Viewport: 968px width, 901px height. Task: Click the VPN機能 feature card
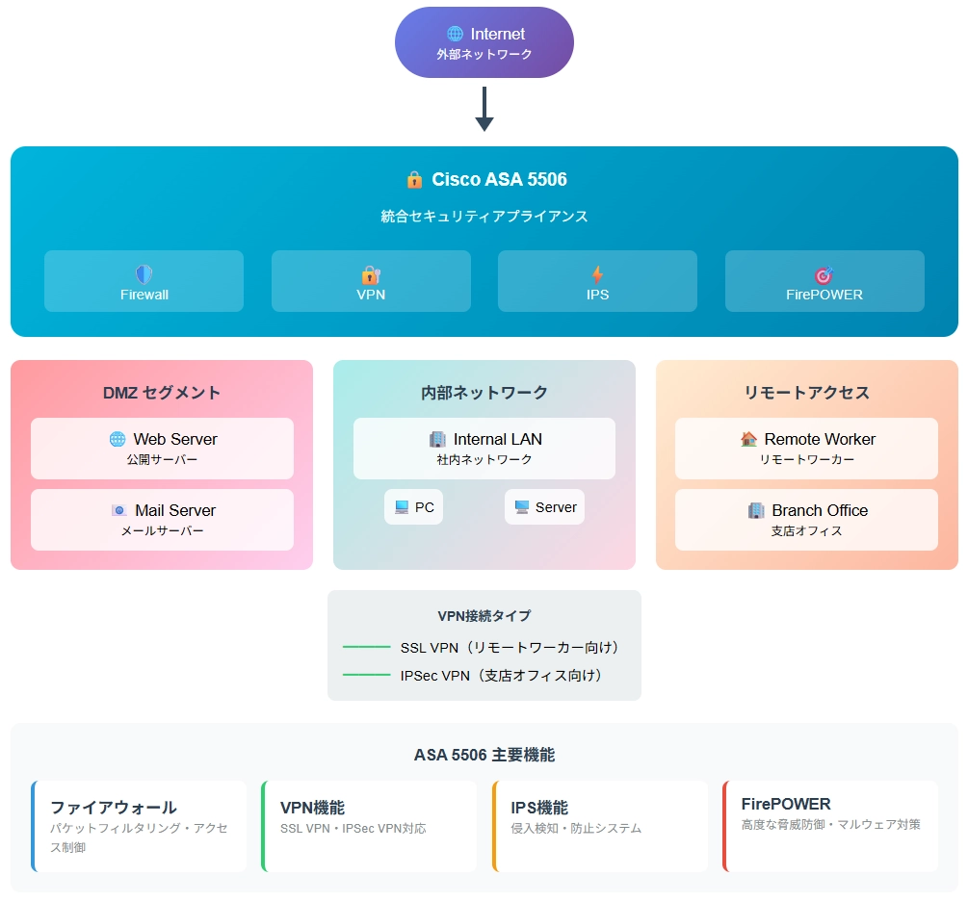click(x=369, y=826)
